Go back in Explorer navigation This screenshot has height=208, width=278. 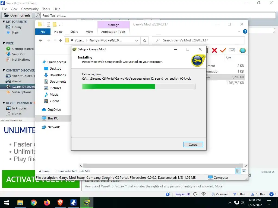tap(40, 41)
